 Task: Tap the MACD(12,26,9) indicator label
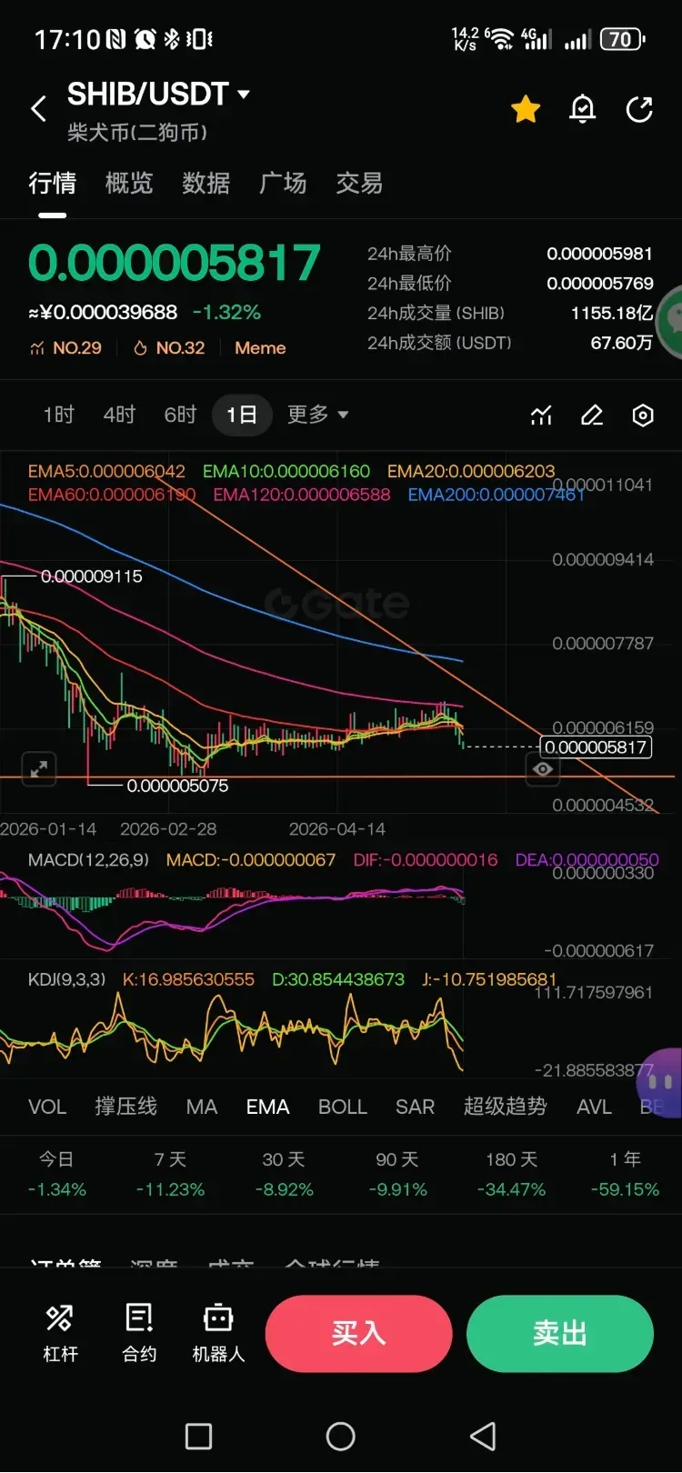click(x=88, y=859)
